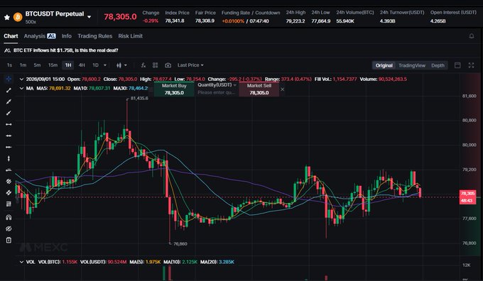This screenshot has width=483, height=281.
Task: Select the 15m timeframe
Action: pyautogui.click(x=53, y=65)
